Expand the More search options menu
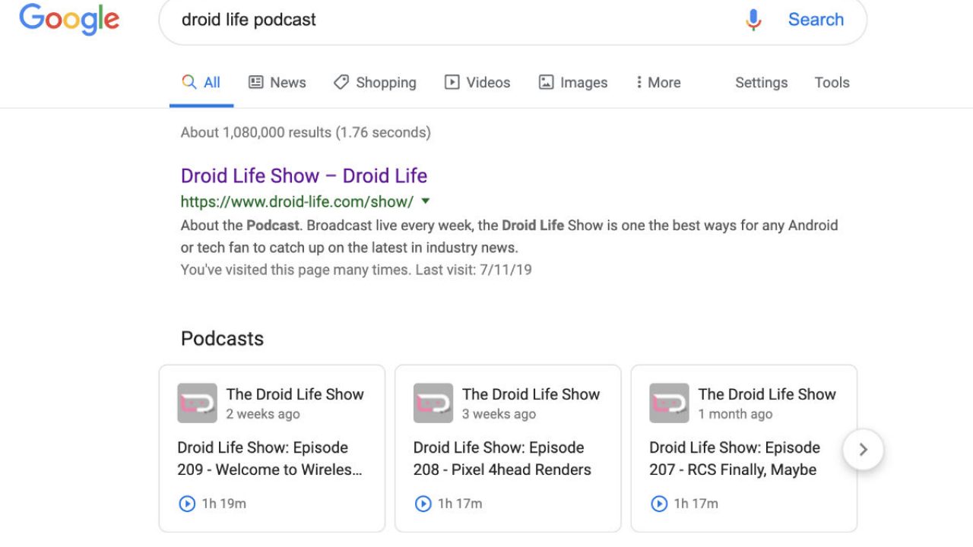 point(658,83)
